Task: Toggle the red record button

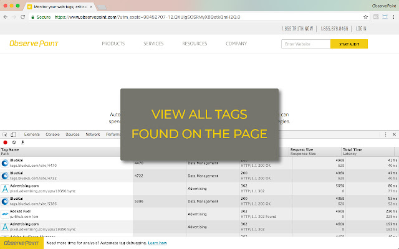Action: coord(5,143)
